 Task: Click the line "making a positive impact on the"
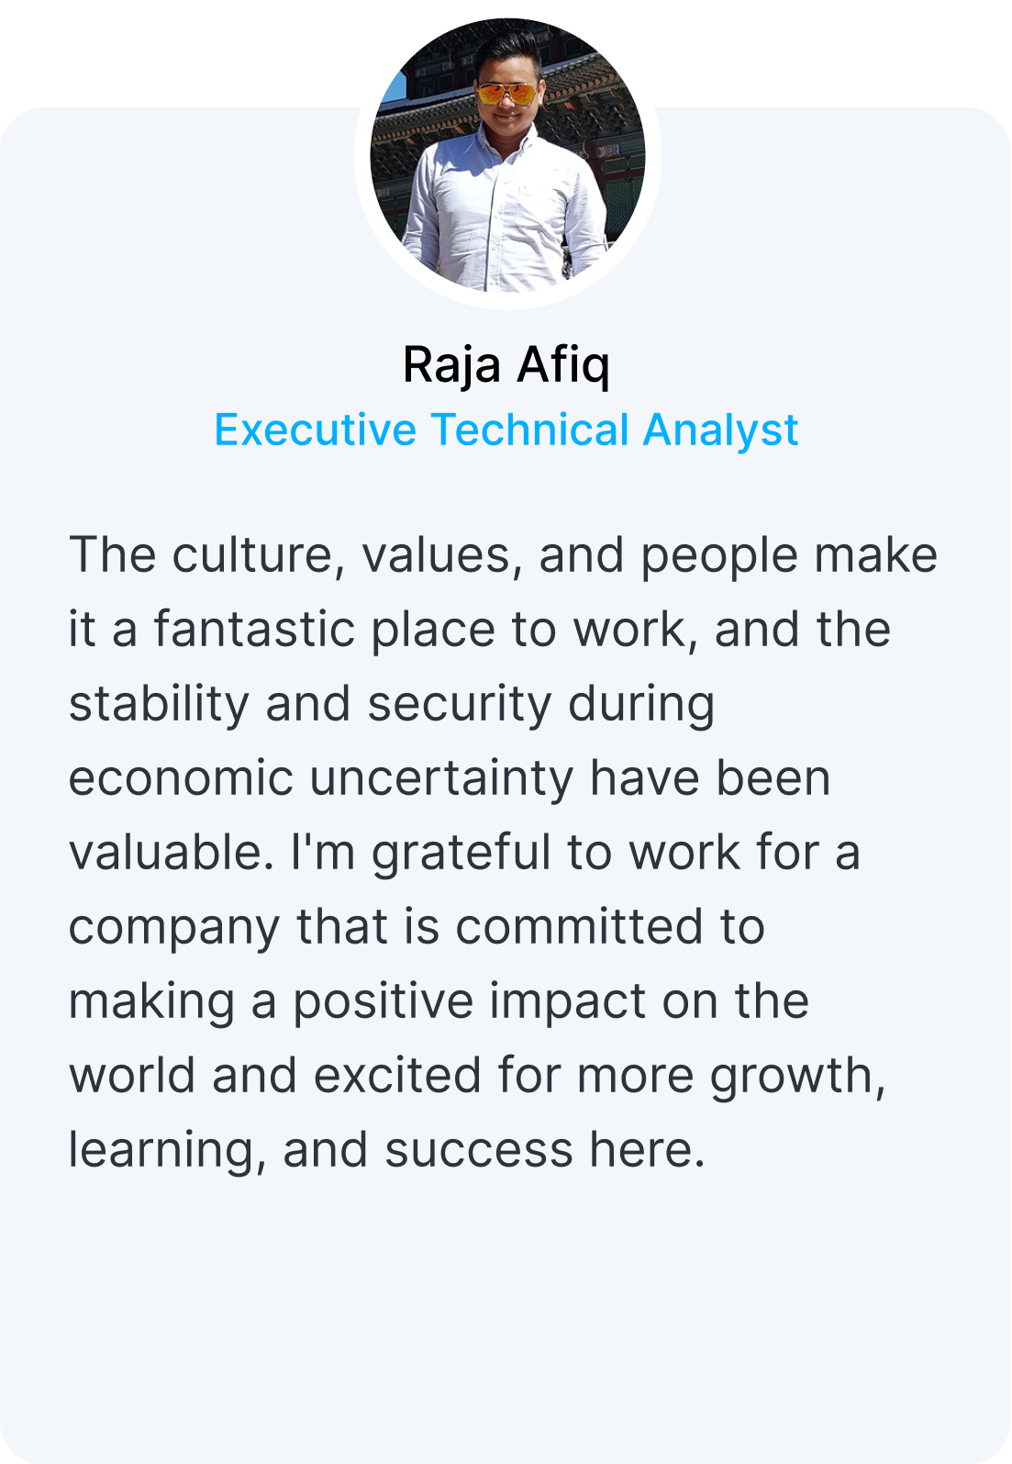pyautogui.click(x=439, y=1001)
